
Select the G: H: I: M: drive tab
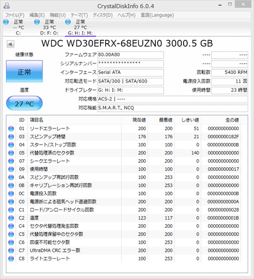(80, 27)
